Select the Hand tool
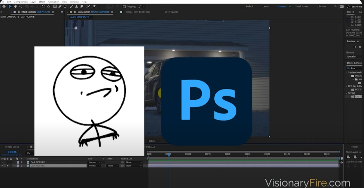 tap(15, 6)
